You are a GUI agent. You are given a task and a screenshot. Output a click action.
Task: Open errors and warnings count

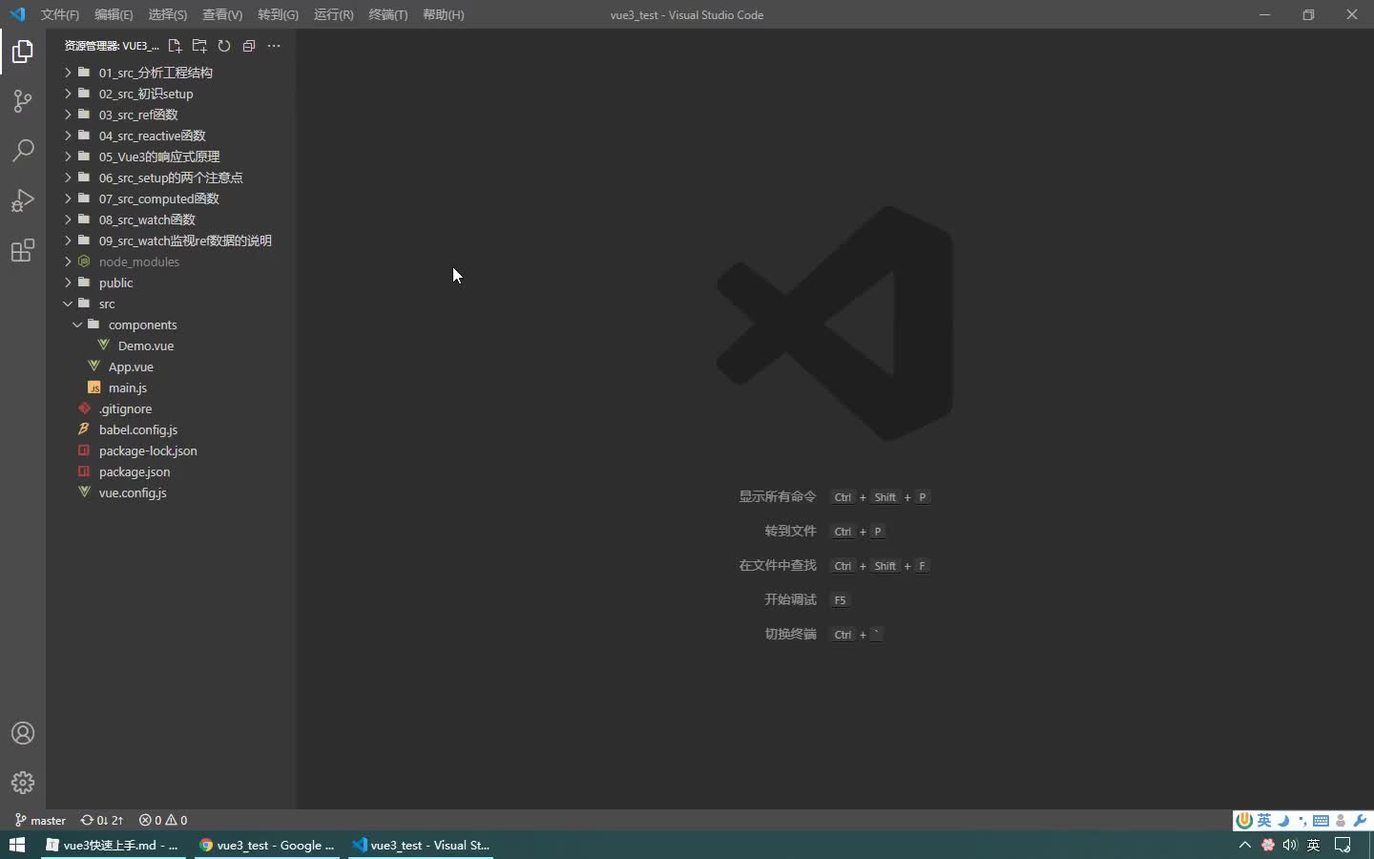tap(163, 820)
